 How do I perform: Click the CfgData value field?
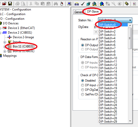96,27
